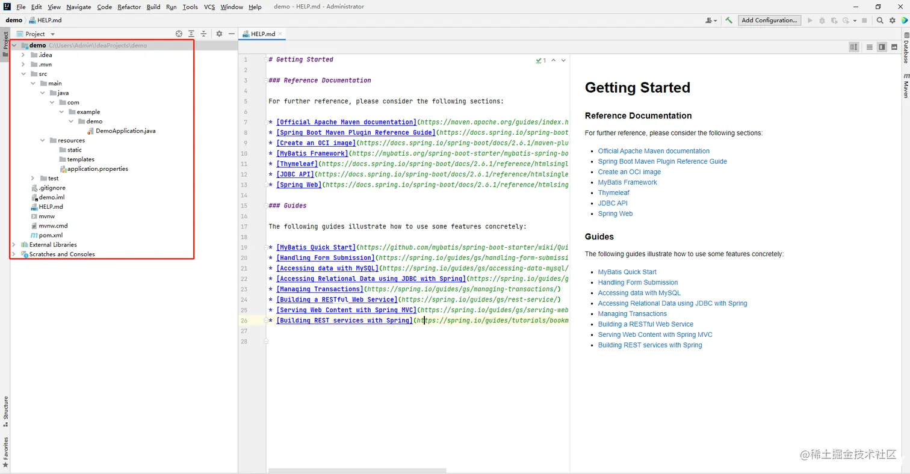Click the colorful plugin icon at toolbar end
The width and height of the screenshot is (910, 474).
(904, 20)
